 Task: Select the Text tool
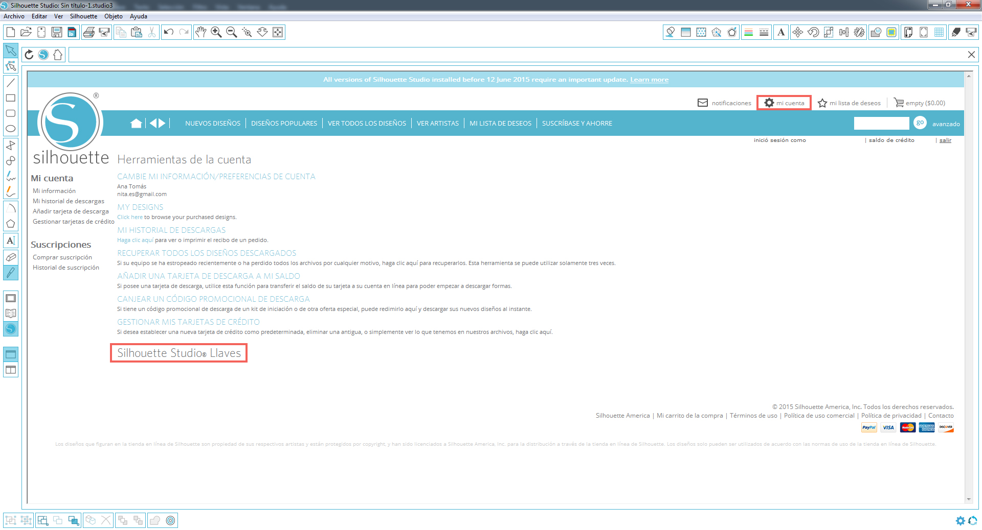coord(11,240)
